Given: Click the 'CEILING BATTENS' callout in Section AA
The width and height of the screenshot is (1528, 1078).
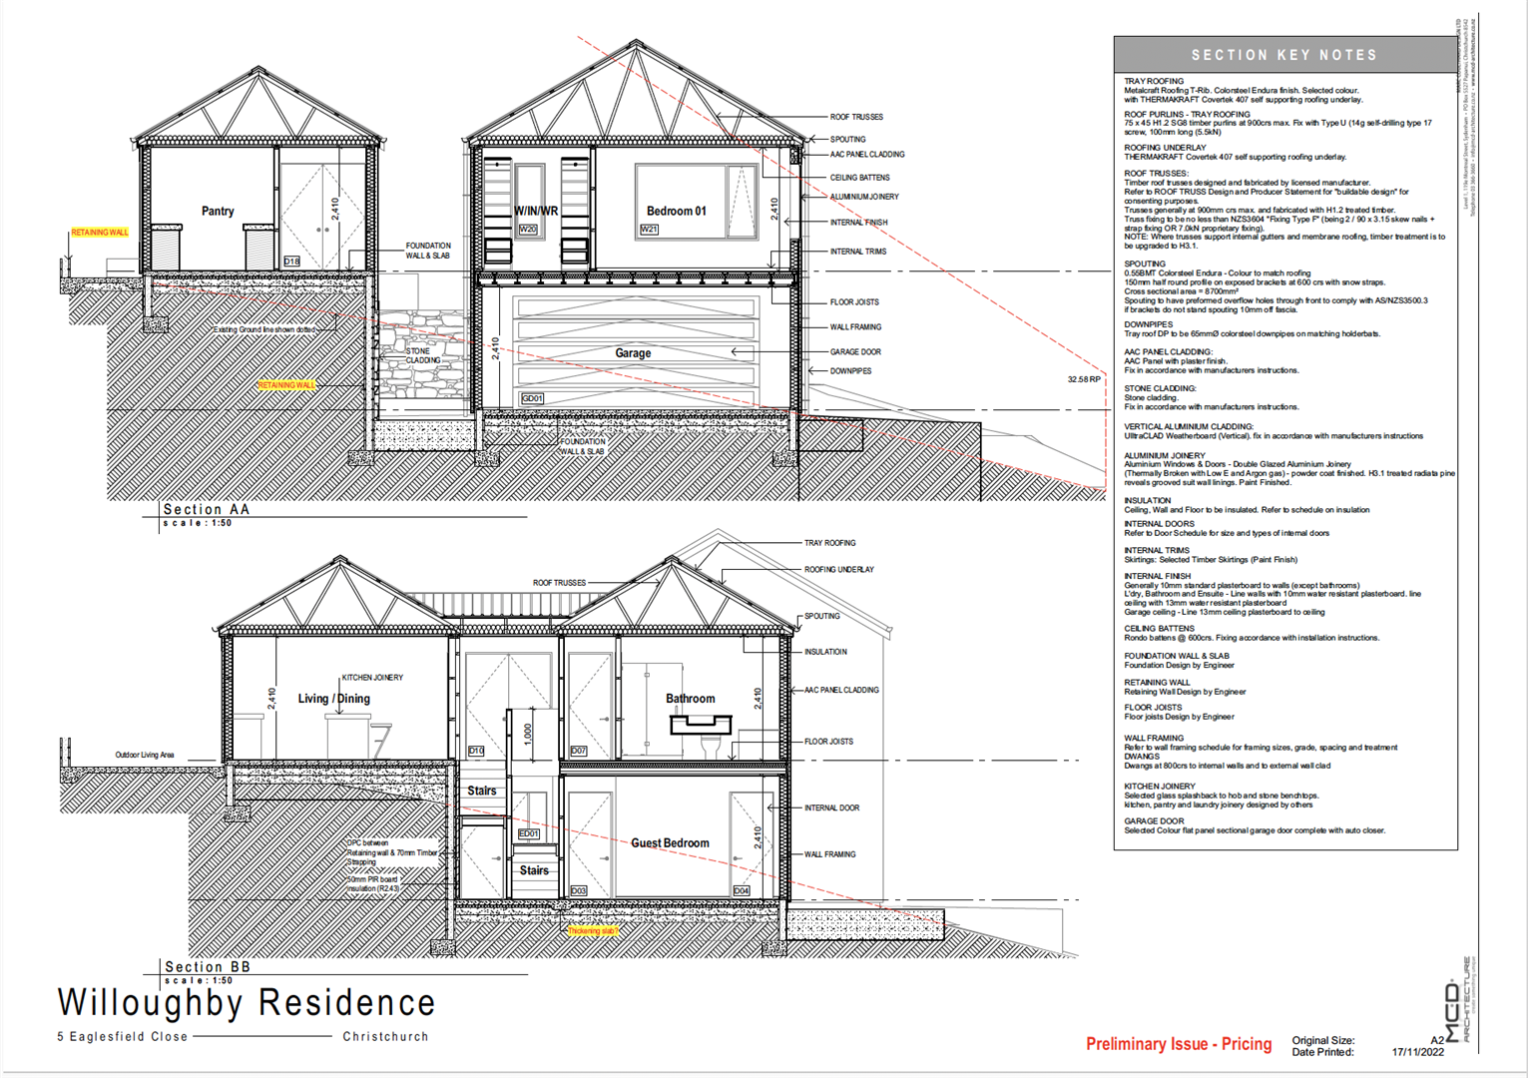Looking at the screenshot, I should [859, 178].
